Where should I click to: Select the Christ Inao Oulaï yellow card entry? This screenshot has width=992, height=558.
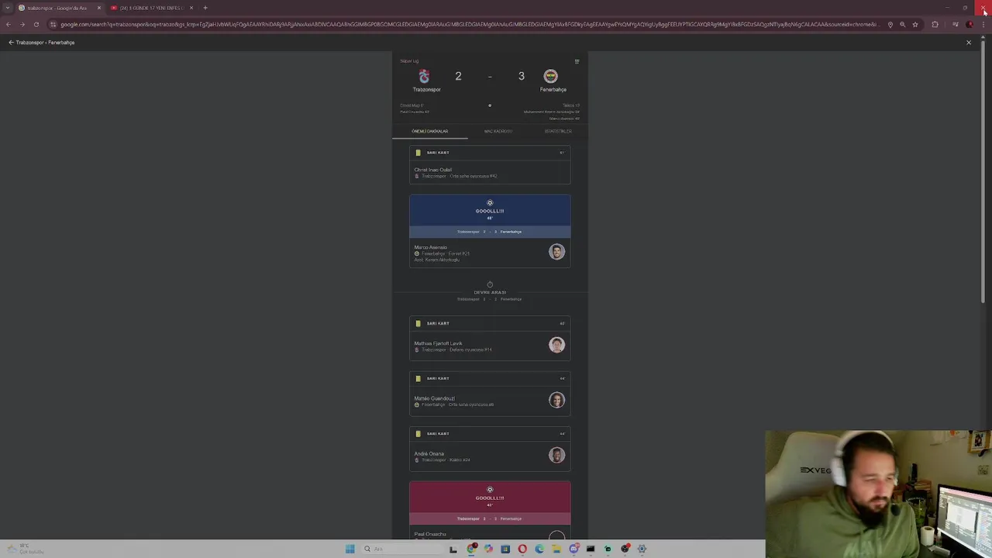490,165
